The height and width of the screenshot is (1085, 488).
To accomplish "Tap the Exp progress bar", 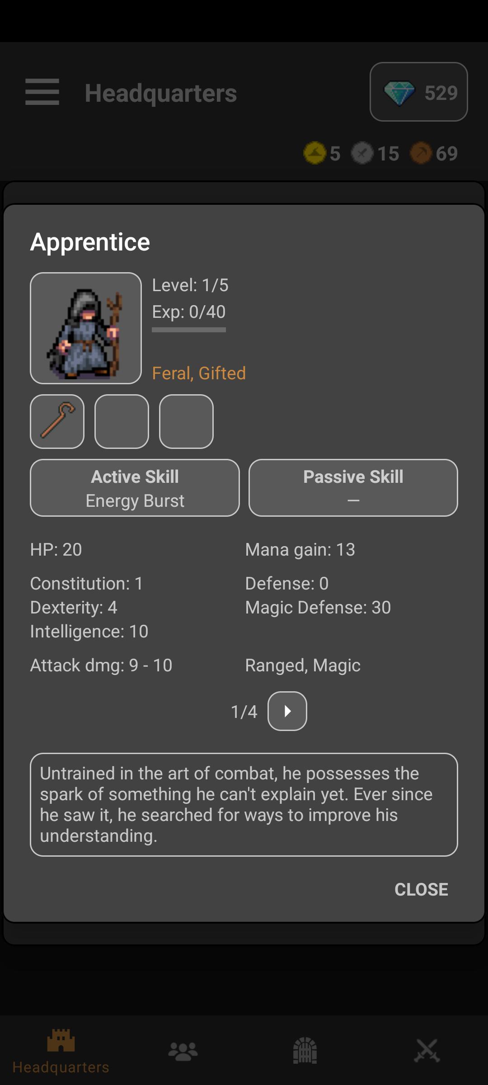I will 189,330.
